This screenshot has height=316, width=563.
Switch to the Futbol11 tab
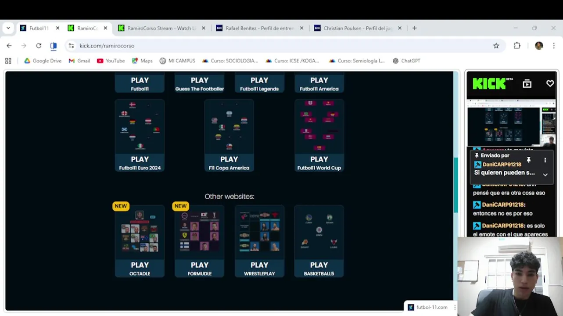point(39,28)
